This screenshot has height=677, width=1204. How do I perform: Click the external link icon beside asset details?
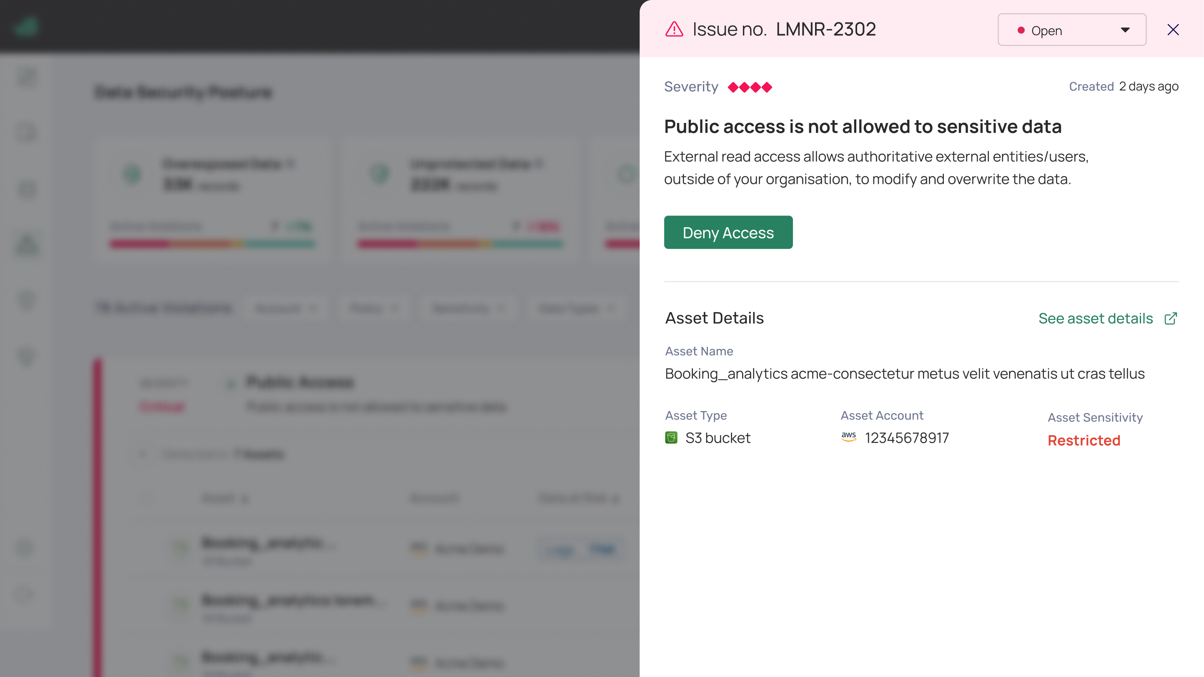(1170, 318)
